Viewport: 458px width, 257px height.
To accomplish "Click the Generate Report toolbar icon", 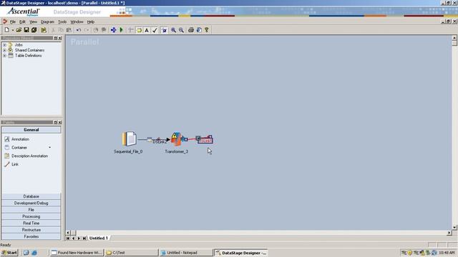I will click(199, 30).
